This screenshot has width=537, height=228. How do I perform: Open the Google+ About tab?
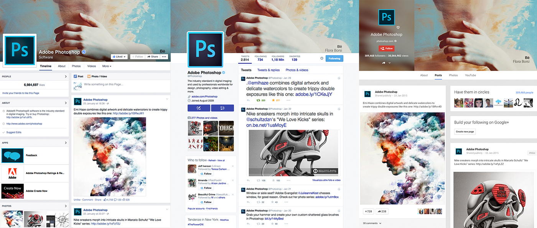[424, 75]
